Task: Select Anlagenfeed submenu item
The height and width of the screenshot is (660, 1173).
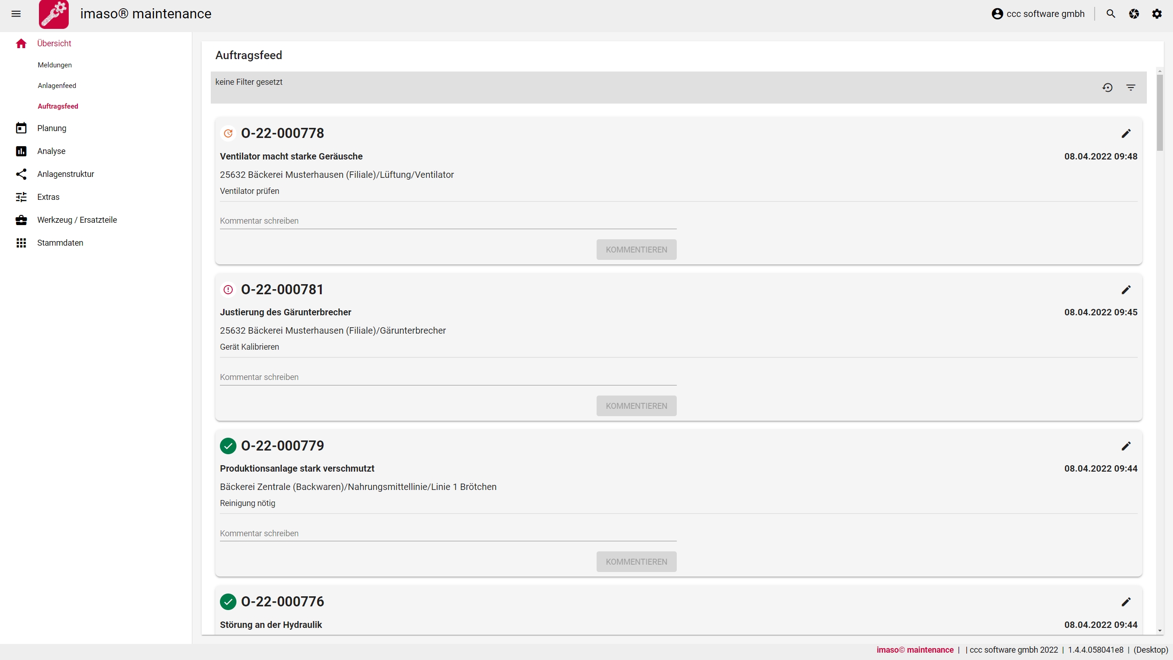Action: point(57,86)
